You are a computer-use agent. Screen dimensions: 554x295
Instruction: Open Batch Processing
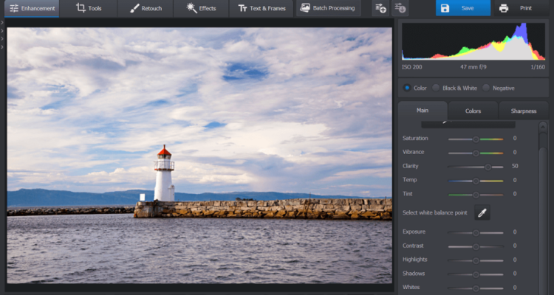pyautogui.click(x=328, y=8)
